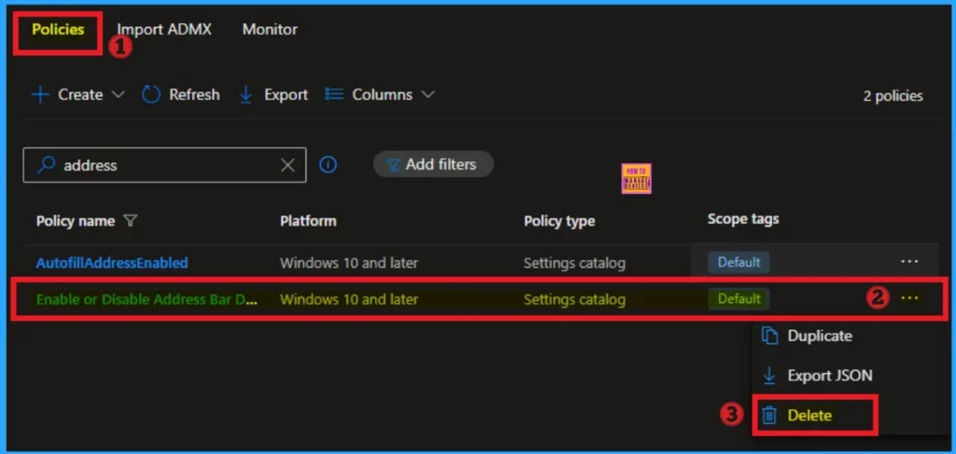Click the plus icon next to Create

click(40, 95)
